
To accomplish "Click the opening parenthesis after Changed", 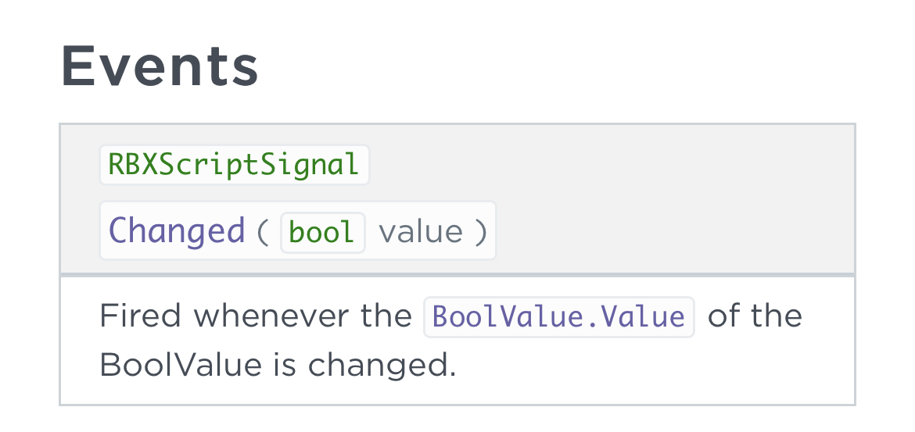I will click(x=263, y=232).
